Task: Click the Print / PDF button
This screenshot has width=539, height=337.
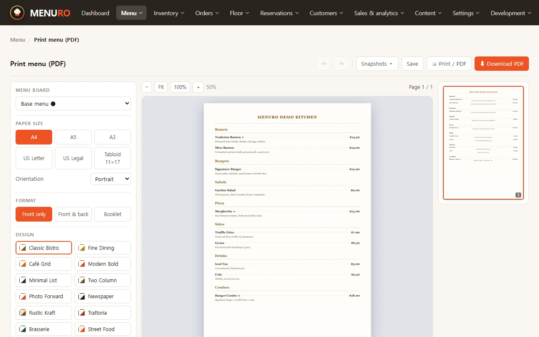Action: coord(449,64)
